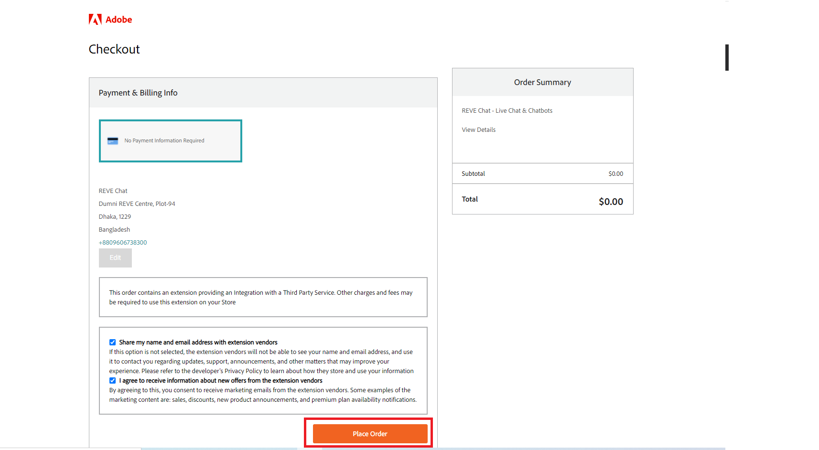This screenshot has height=450, width=819.
Task: Click the vertical scrollbar thumb
Action: point(727,57)
